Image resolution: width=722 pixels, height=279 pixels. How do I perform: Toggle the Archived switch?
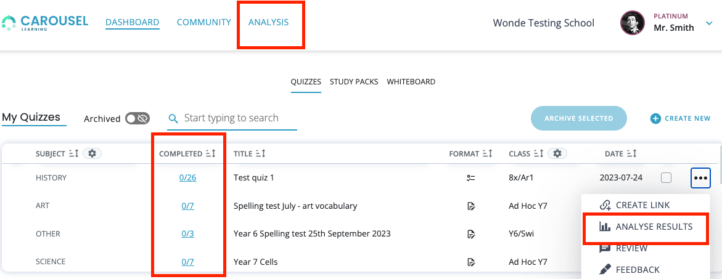pyautogui.click(x=137, y=119)
